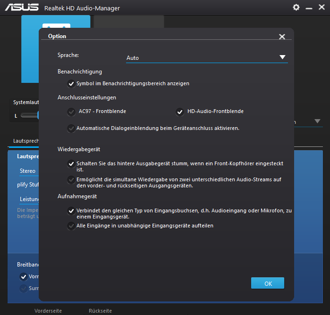
Task: Click the Wiedergabegerät section heading
Action: coord(79,149)
